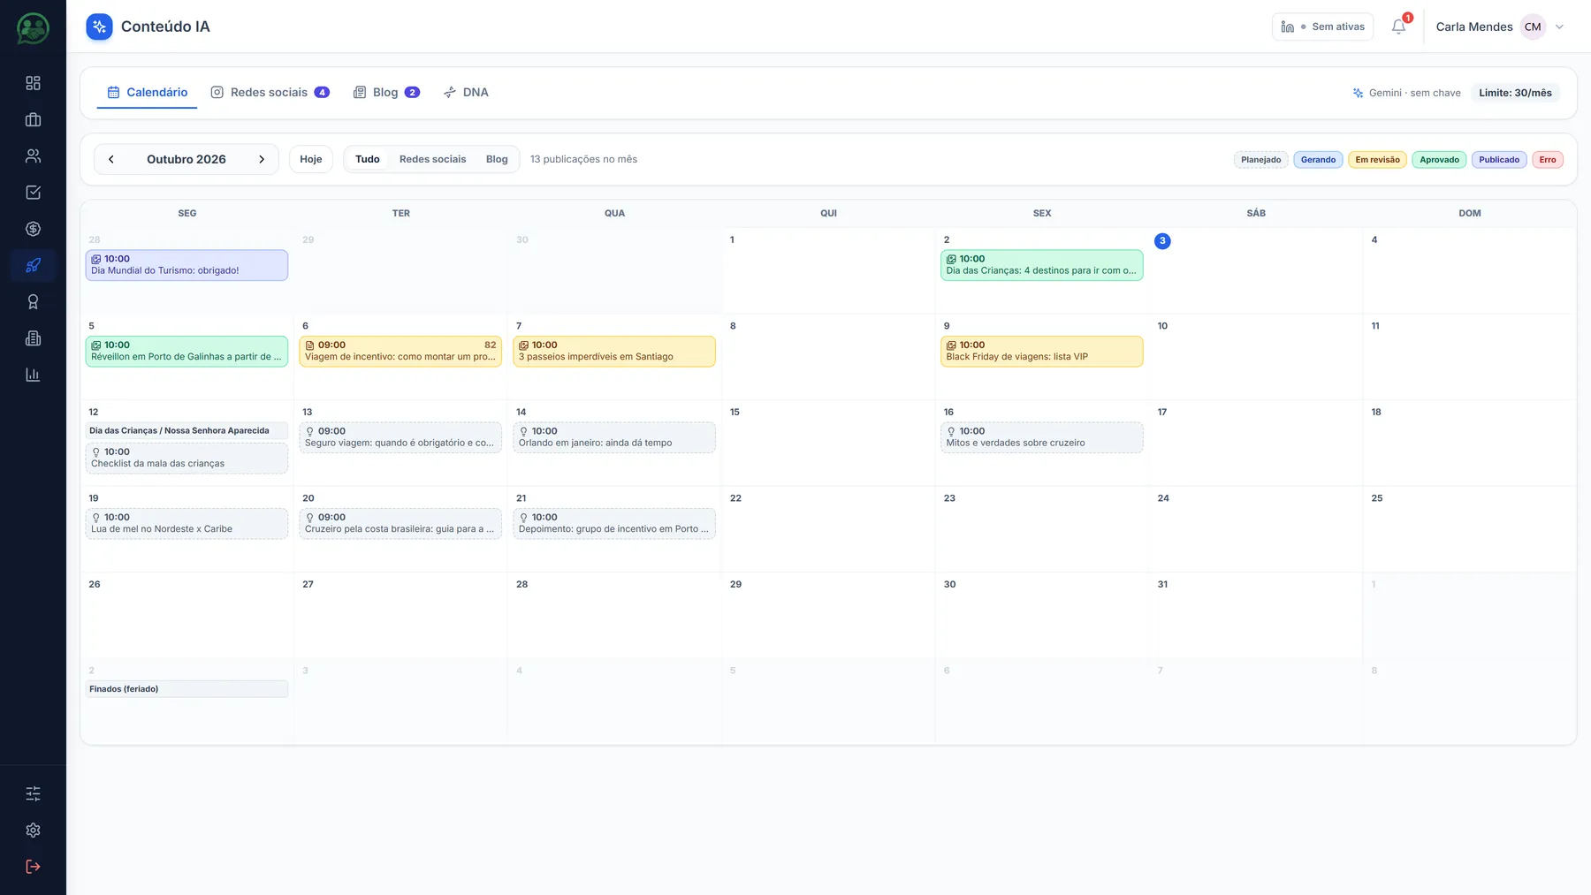Open the Sem ativas status selector
Viewport: 1591px width, 895px height.
point(1322,27)
